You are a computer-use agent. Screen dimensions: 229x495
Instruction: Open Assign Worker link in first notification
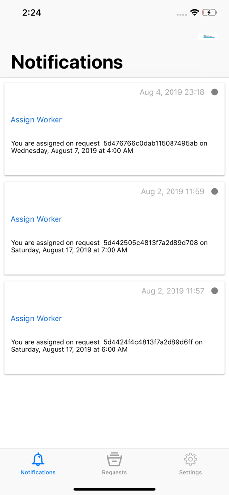tap(36, 120)
